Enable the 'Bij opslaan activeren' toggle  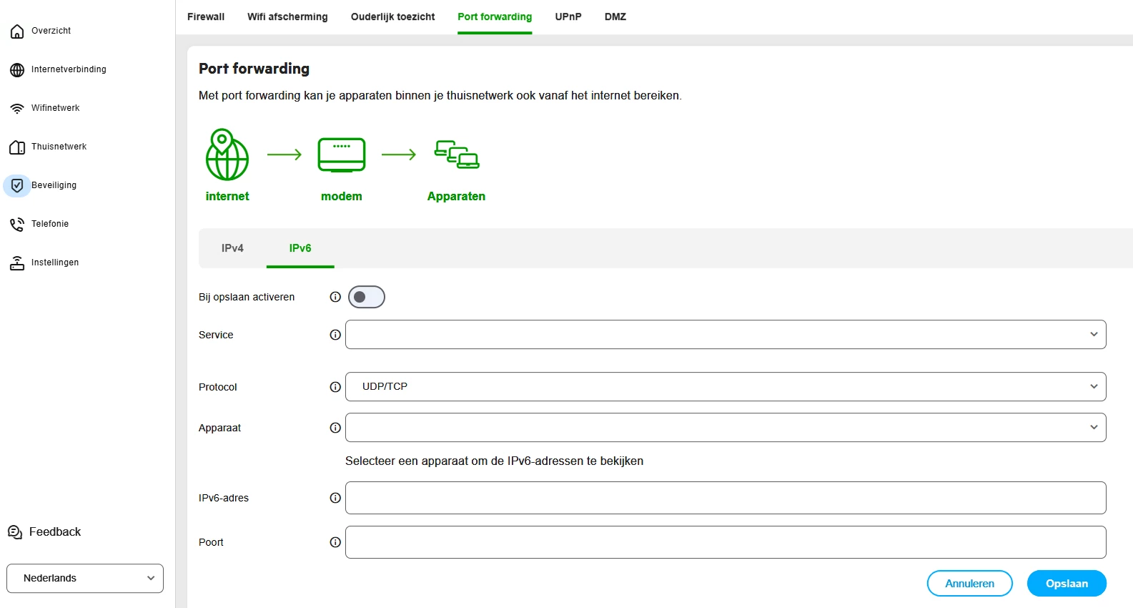[367, 297]
